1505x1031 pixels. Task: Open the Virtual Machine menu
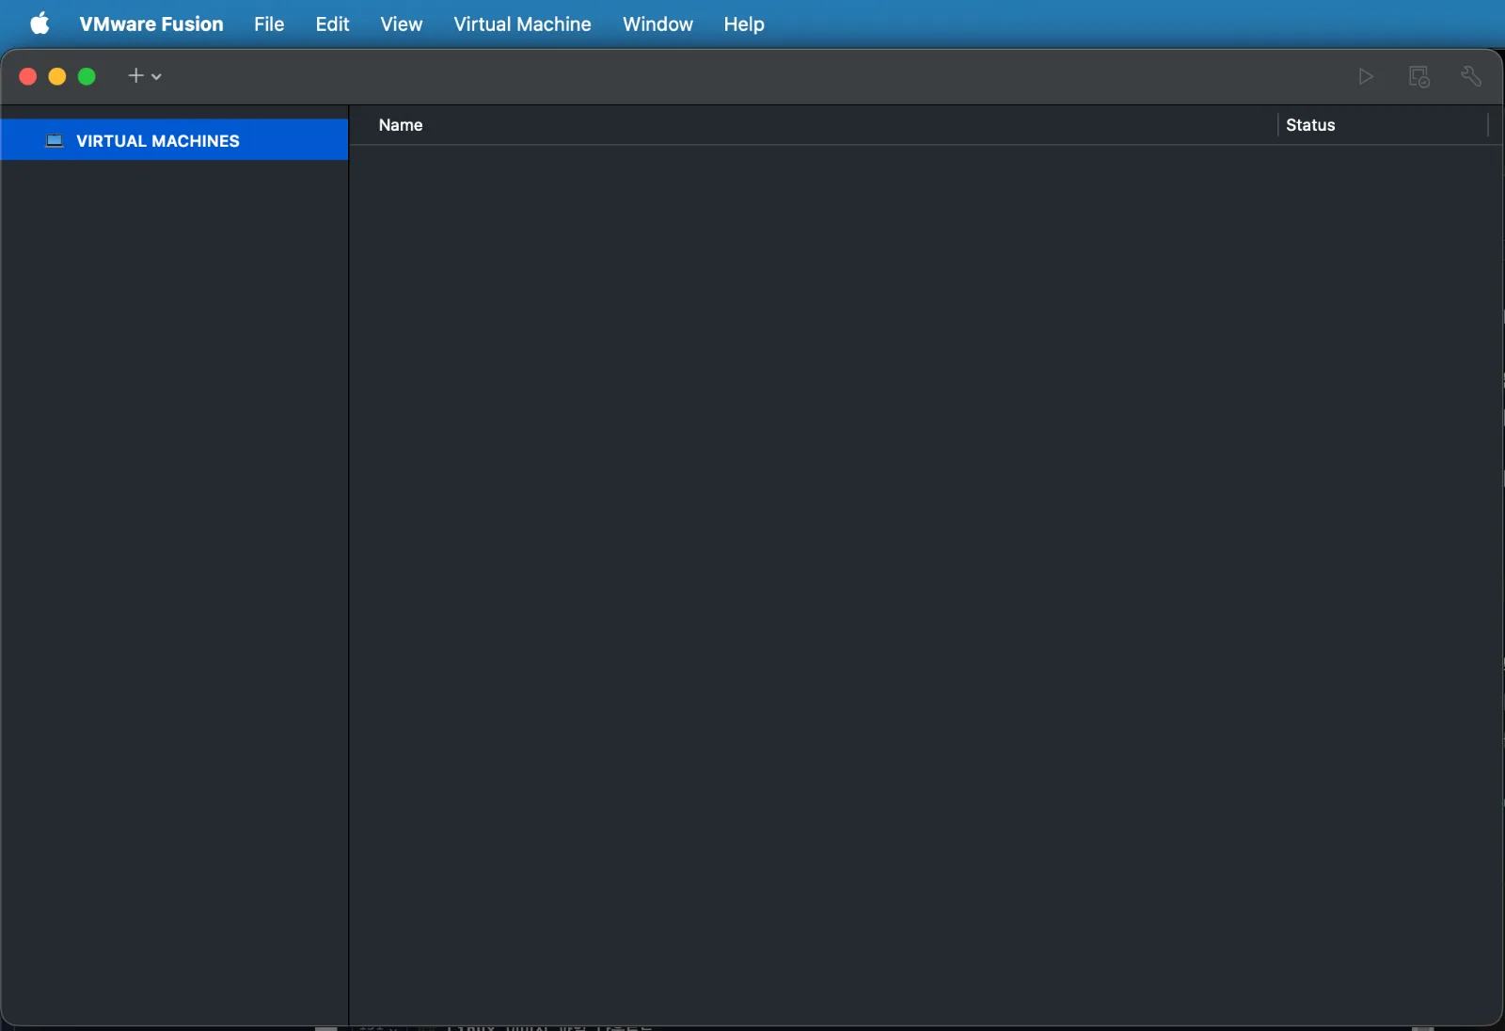coord(522,24)
